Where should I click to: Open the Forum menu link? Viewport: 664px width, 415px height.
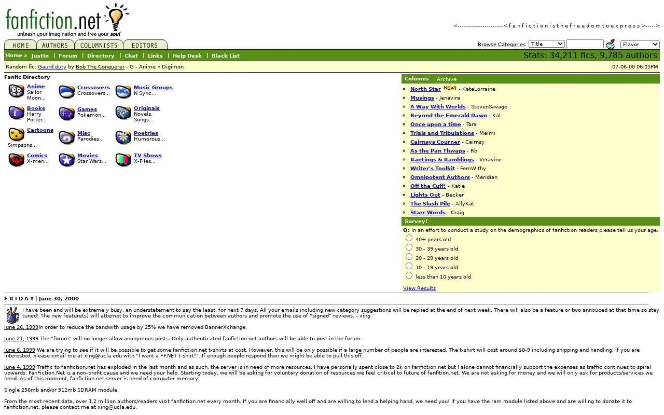coord(68,56)
